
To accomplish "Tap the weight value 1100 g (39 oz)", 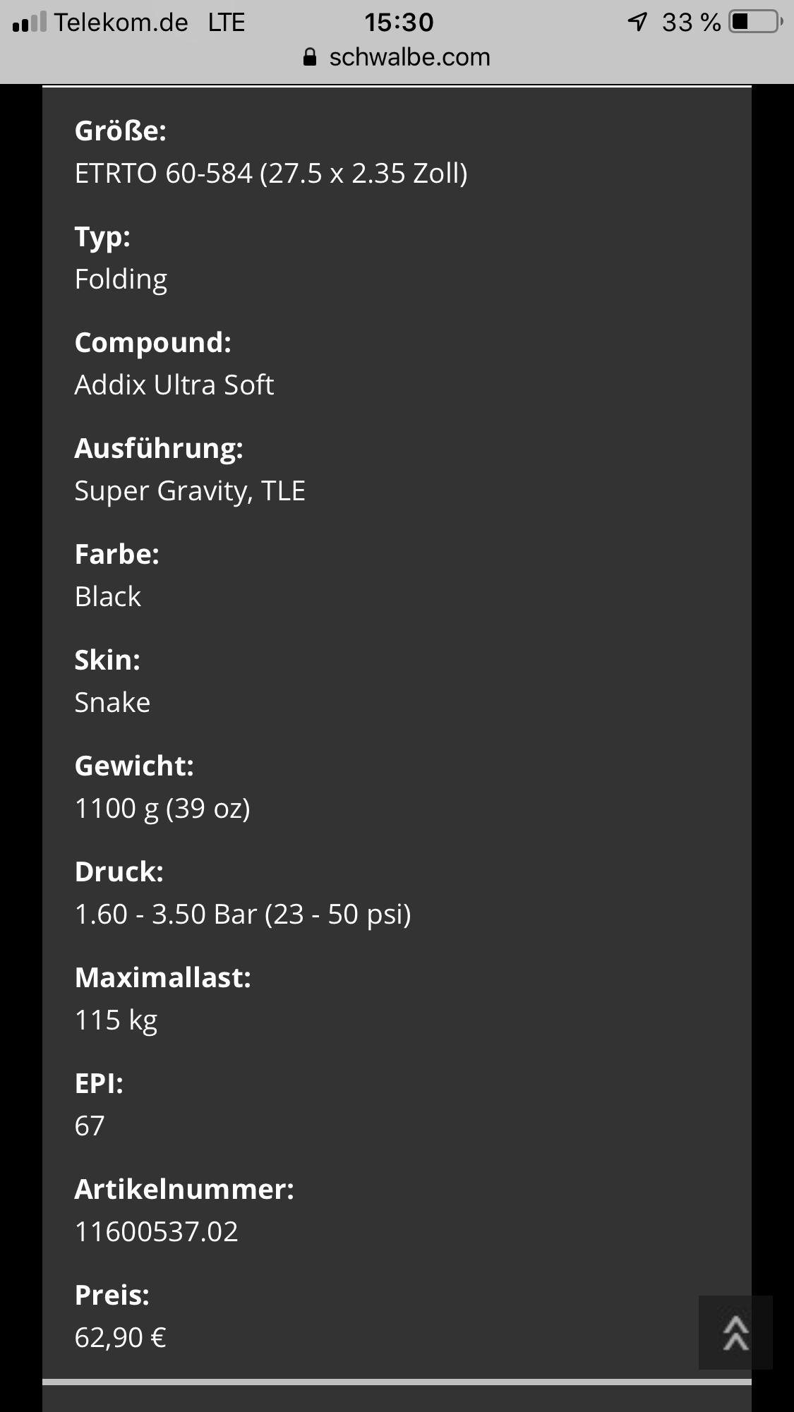I will (x=162, y=809).
